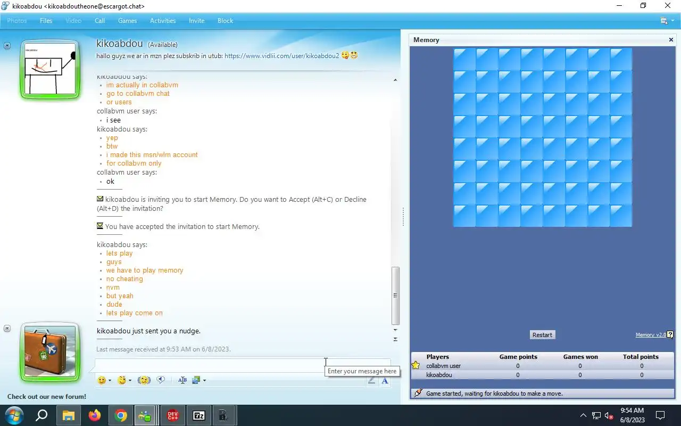Click your own suitcase display picture
681x426 pixels.
(x=51, y=352)
